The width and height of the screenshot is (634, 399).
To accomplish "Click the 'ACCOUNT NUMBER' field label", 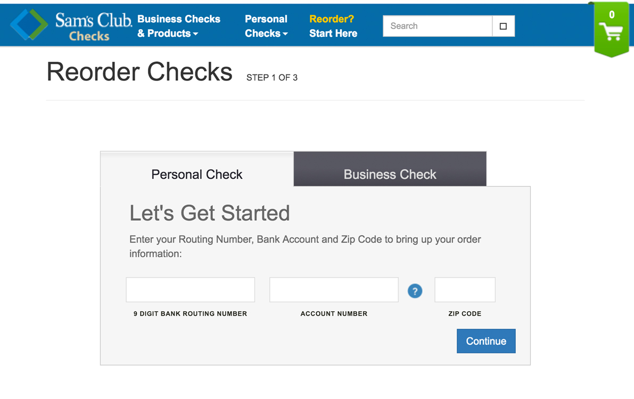I will (x=334, y=314).
